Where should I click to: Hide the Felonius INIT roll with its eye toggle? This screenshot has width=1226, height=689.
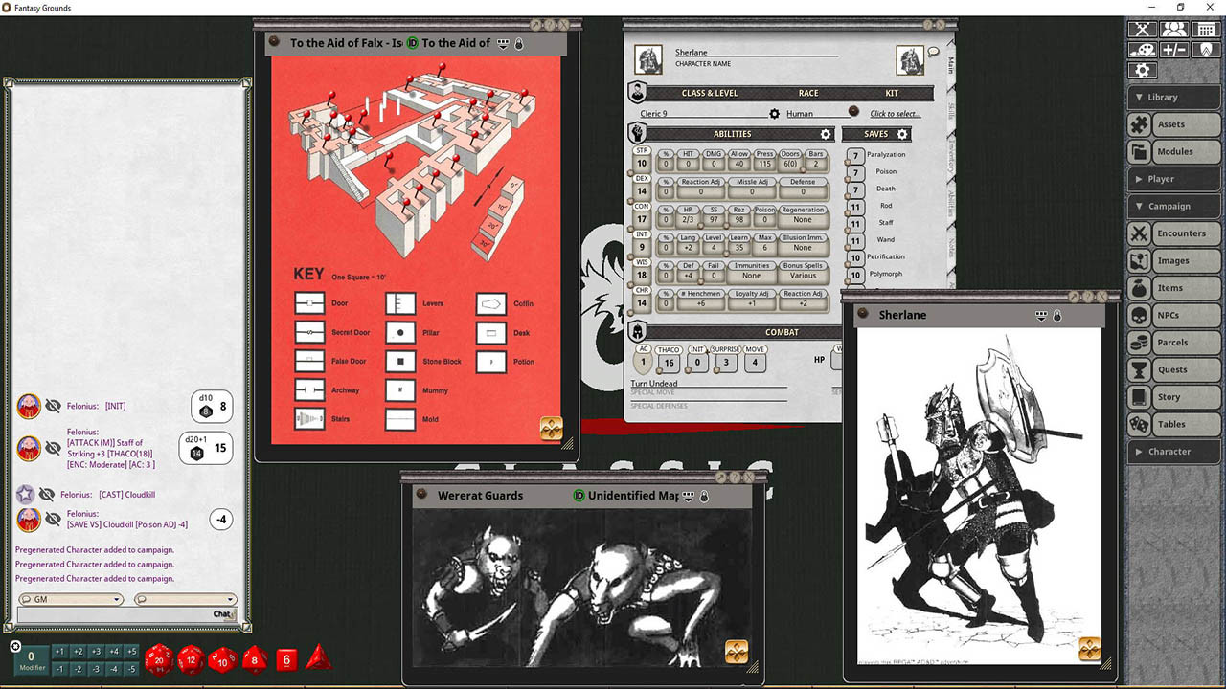(52, 406)
